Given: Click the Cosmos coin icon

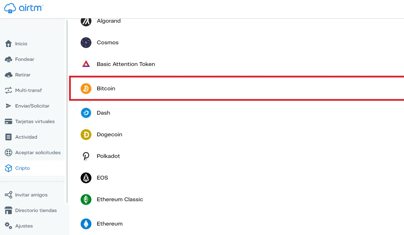Looking at the screenshot, I should (x=86, y=43).
